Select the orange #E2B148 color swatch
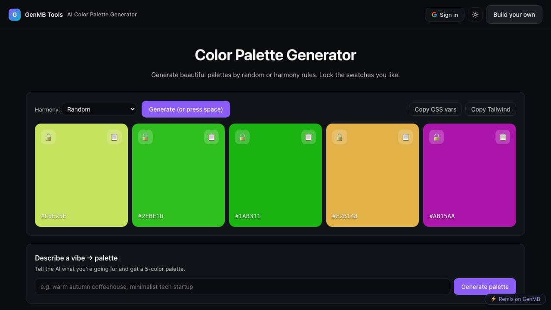 pos(372,175)
